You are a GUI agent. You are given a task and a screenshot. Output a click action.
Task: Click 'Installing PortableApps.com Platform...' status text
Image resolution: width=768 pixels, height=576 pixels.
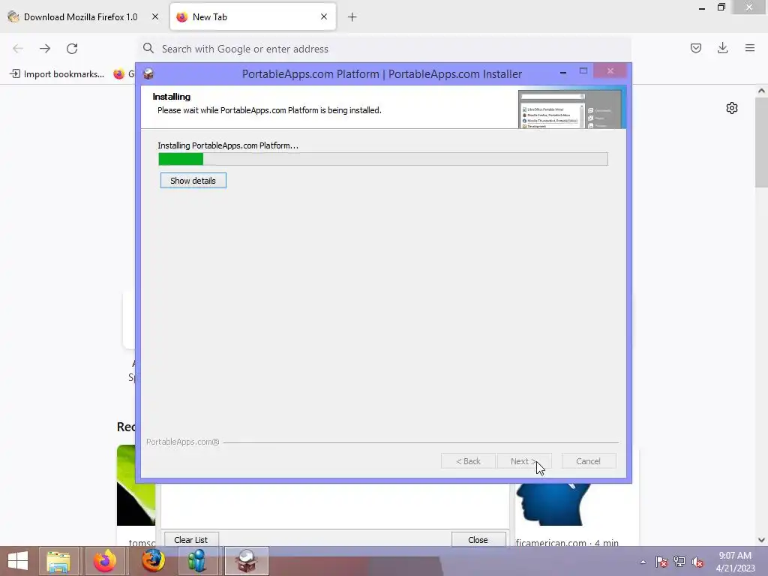228,145
